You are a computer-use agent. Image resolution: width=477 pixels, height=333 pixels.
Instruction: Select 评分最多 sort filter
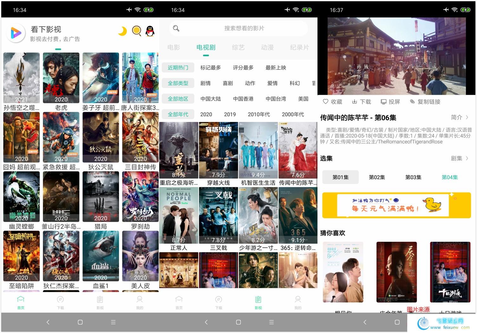point(243,68)
